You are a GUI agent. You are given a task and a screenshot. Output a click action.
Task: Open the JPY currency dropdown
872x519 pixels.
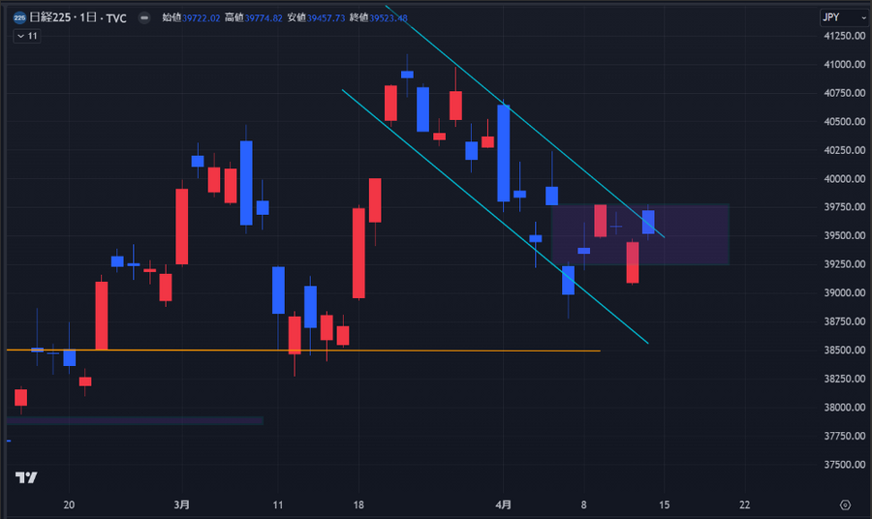[x=843, y=17]
